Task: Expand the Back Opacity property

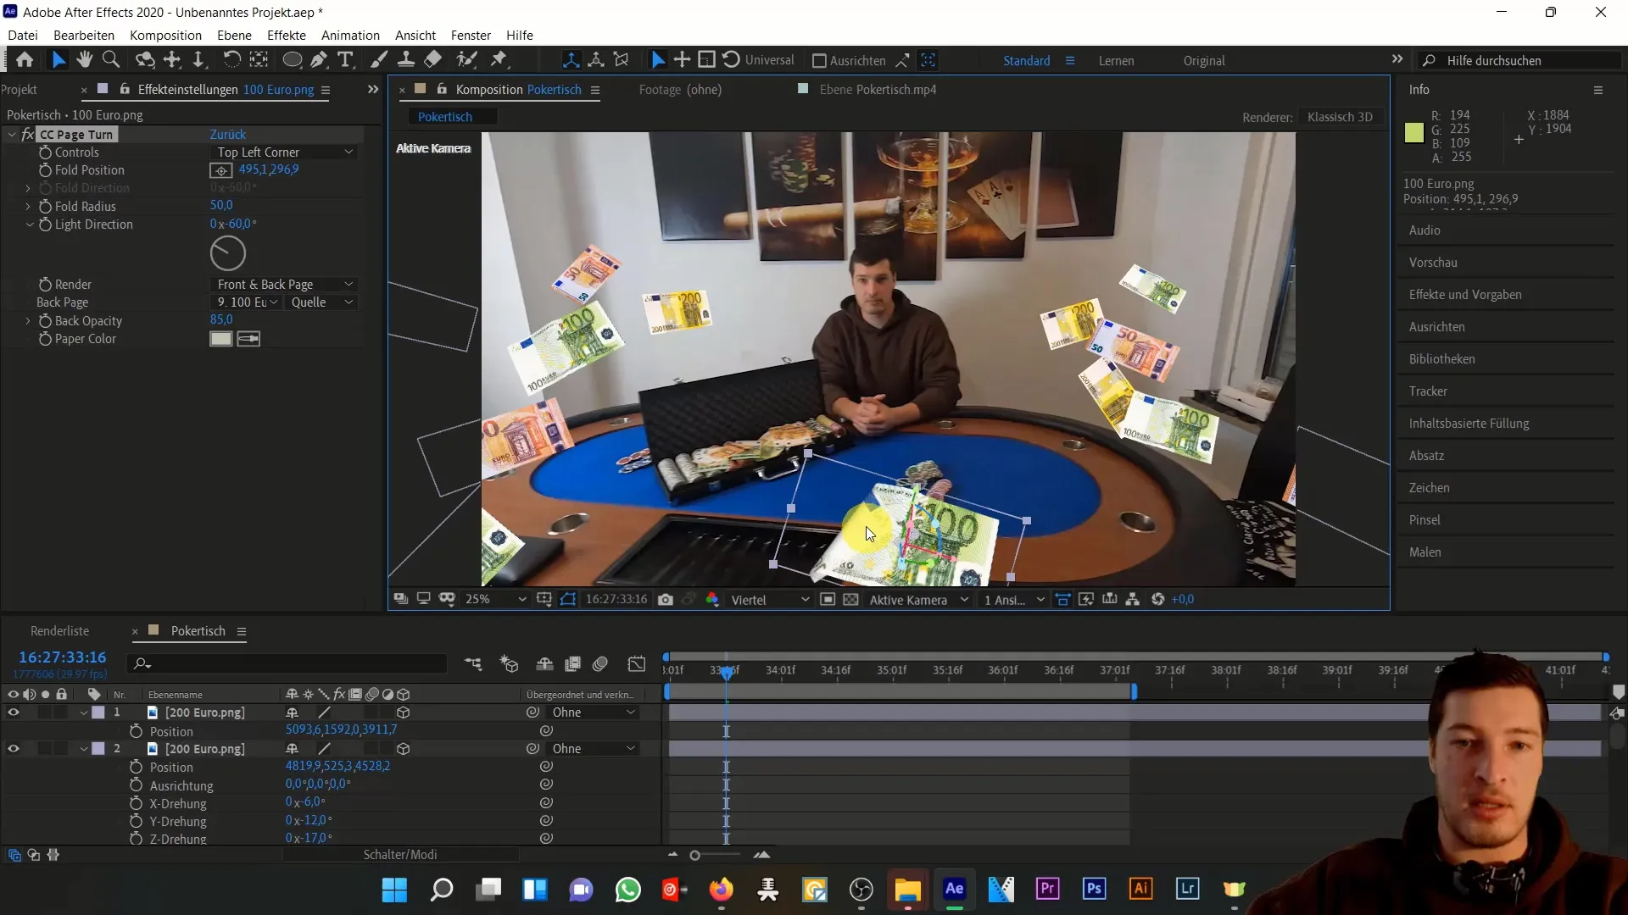Action: point(27,321)
